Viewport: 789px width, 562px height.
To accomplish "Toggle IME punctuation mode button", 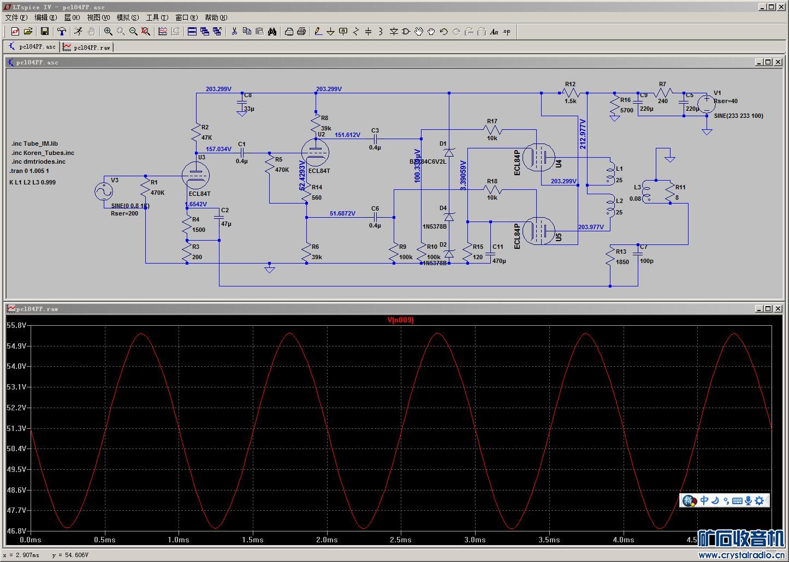I will (x=726, y=500).
